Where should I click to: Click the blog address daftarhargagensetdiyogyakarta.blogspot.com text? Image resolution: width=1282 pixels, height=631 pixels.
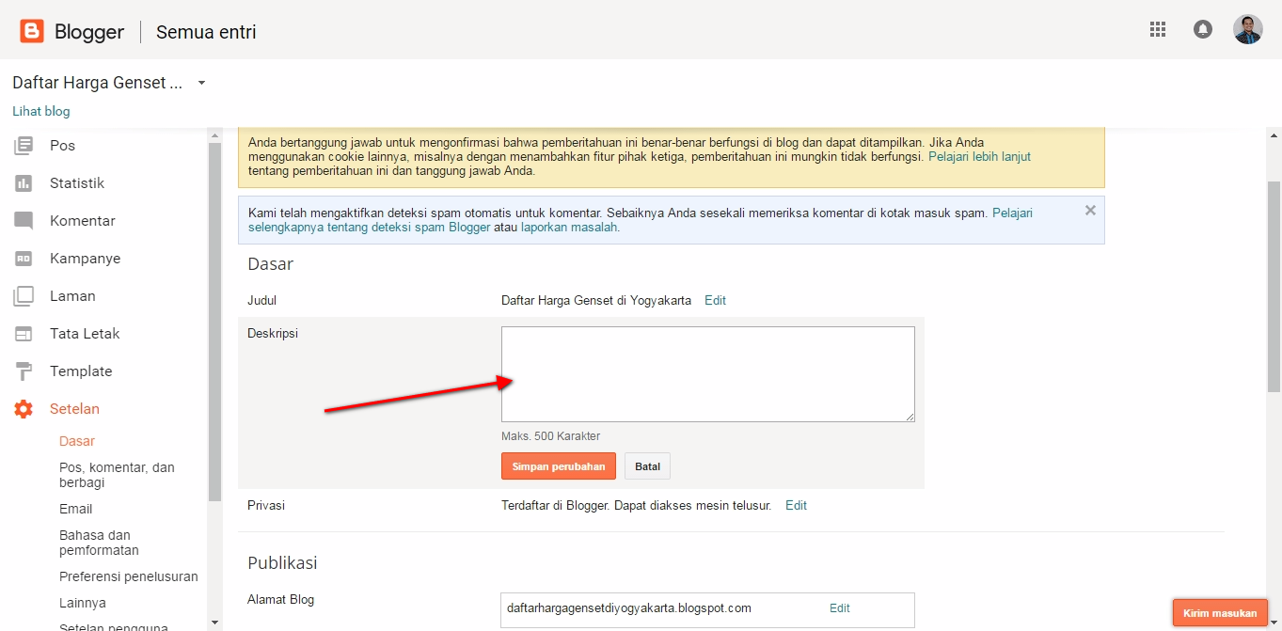coord(629,608)
